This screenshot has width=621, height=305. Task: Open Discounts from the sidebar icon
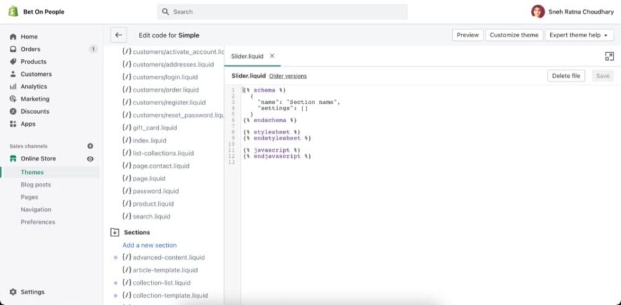pos(13,111)
